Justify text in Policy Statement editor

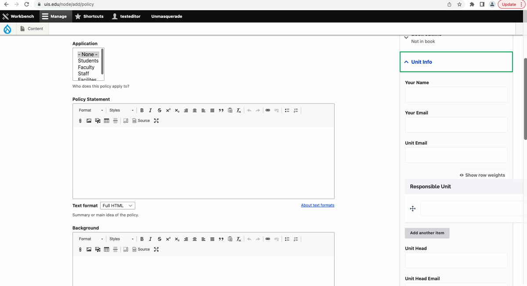[x=212, y=111]
